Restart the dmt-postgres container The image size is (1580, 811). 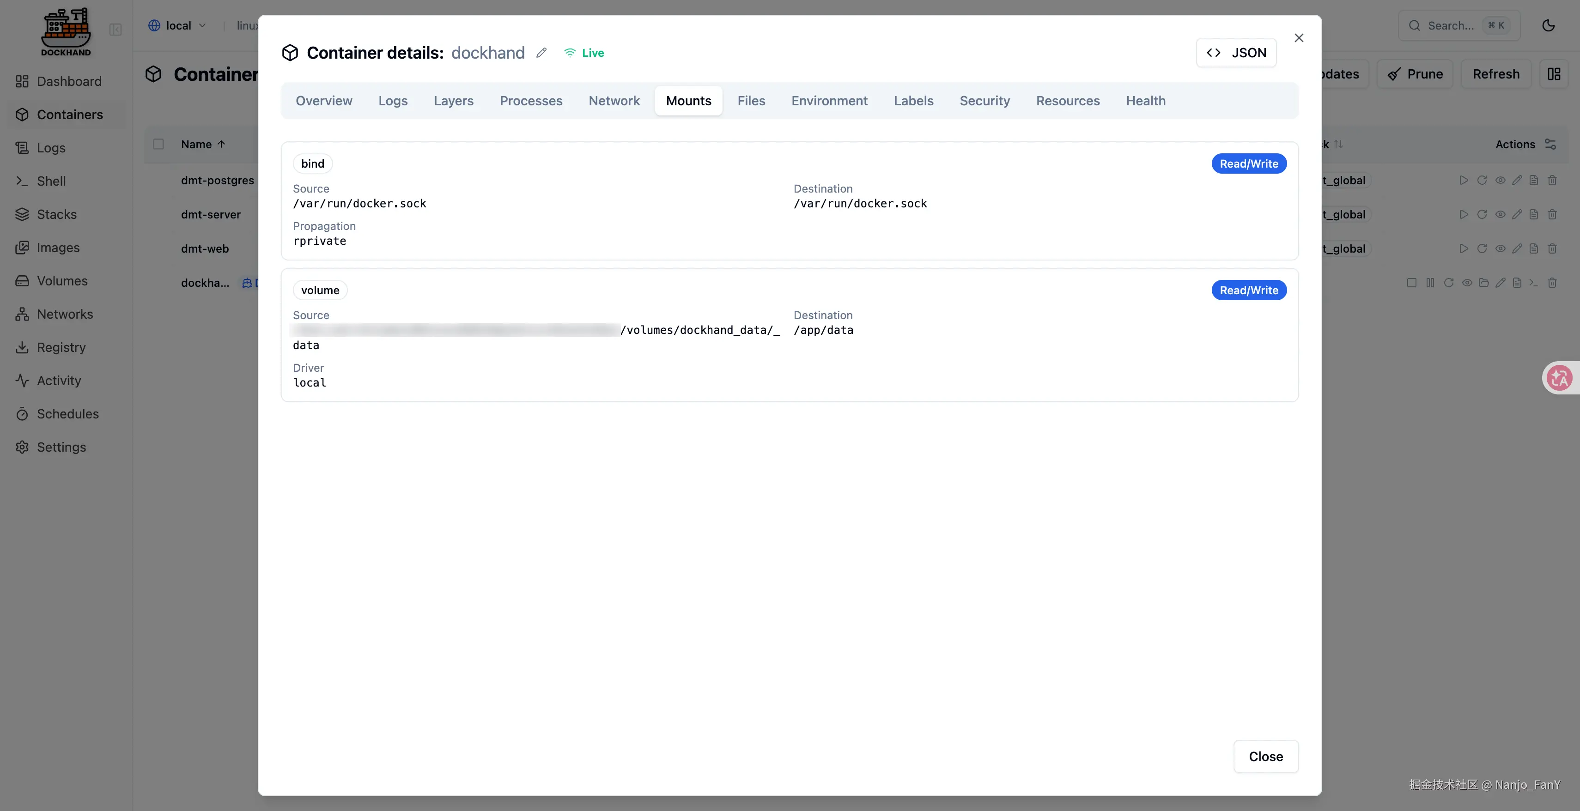1482,180
